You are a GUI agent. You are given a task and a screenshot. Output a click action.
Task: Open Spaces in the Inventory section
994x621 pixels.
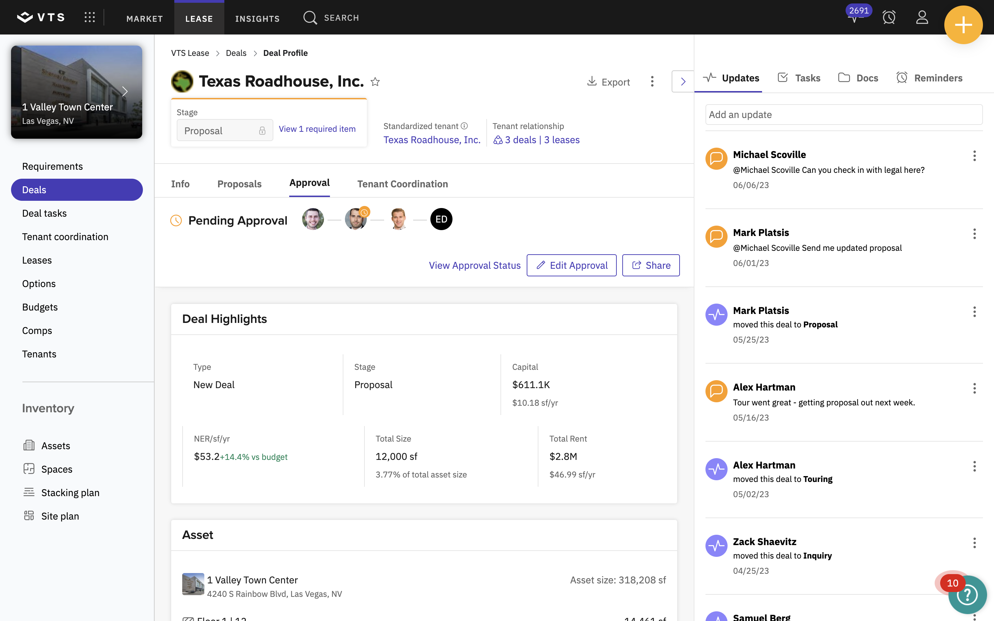click(x=48, y=469)
